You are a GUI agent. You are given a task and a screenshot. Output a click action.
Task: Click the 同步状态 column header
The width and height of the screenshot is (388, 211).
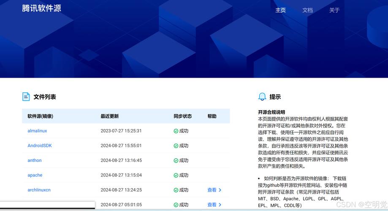coord(183,116)
